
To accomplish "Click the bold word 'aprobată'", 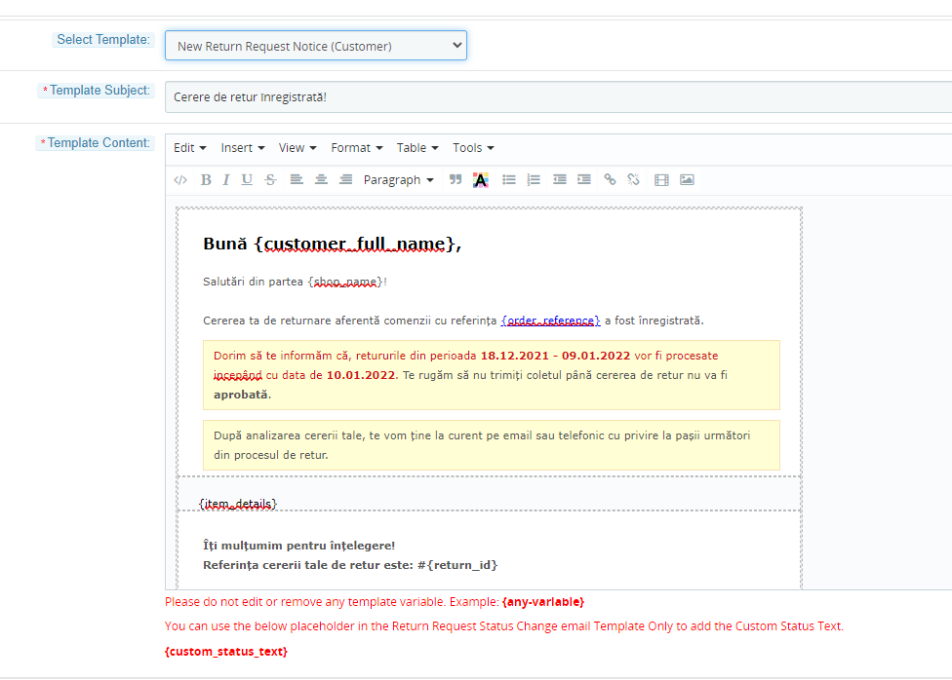I will [241, 395].
